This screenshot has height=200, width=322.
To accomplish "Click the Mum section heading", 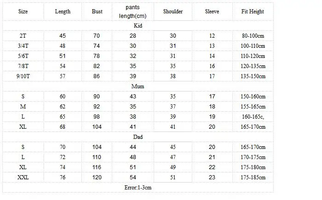I will 138,86.
